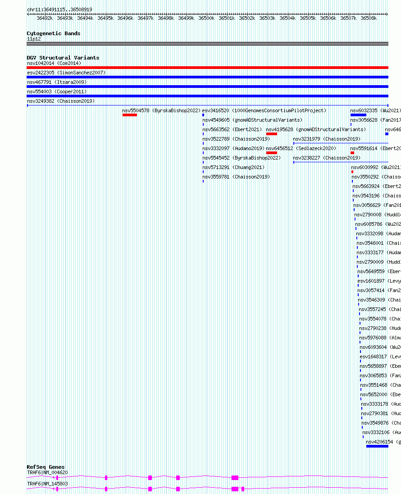Click the 11p12 band label
Screen dimensions: 401x494
tap(34, 39)
